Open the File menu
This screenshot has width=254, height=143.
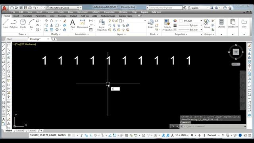pos(13,12)
